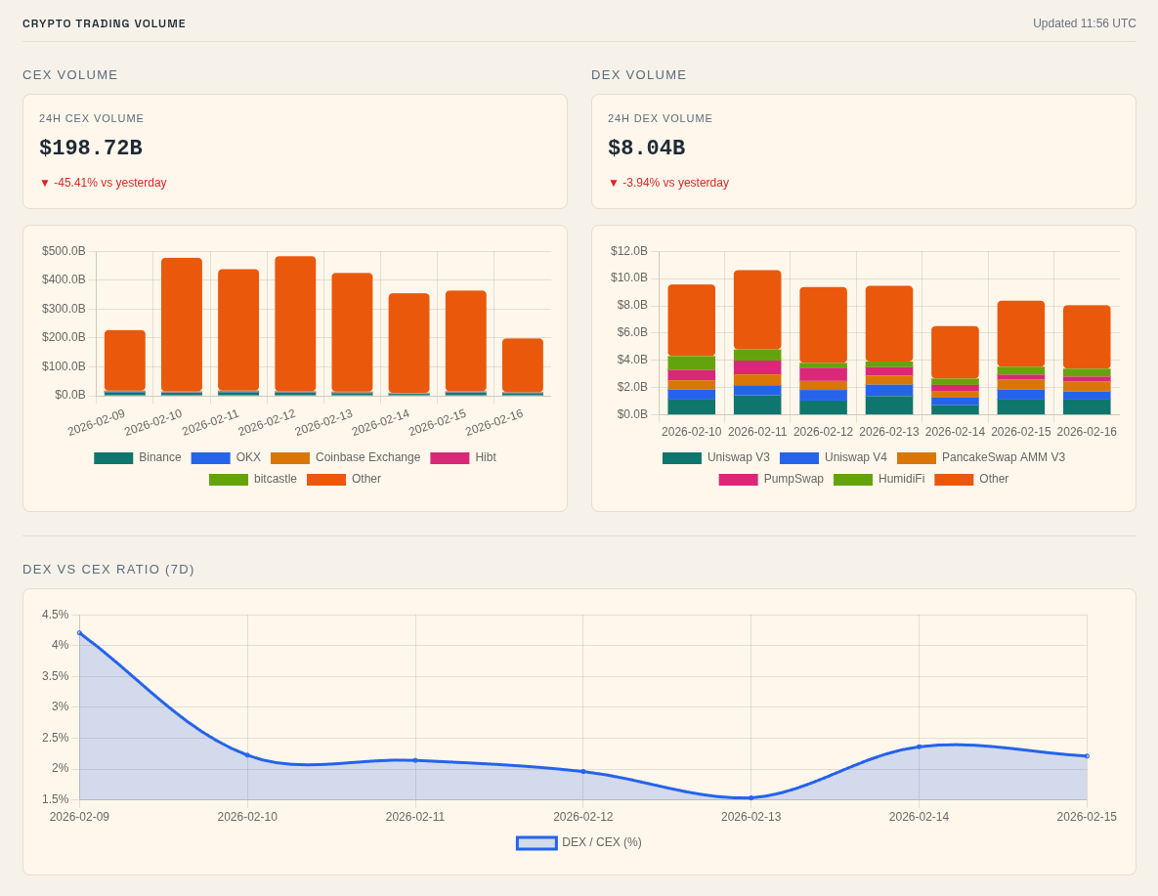The image size is (1158, 896).
Task: Click Uniswap V3 segment on 2026-02-11 bar
Action: pos(757,405)
